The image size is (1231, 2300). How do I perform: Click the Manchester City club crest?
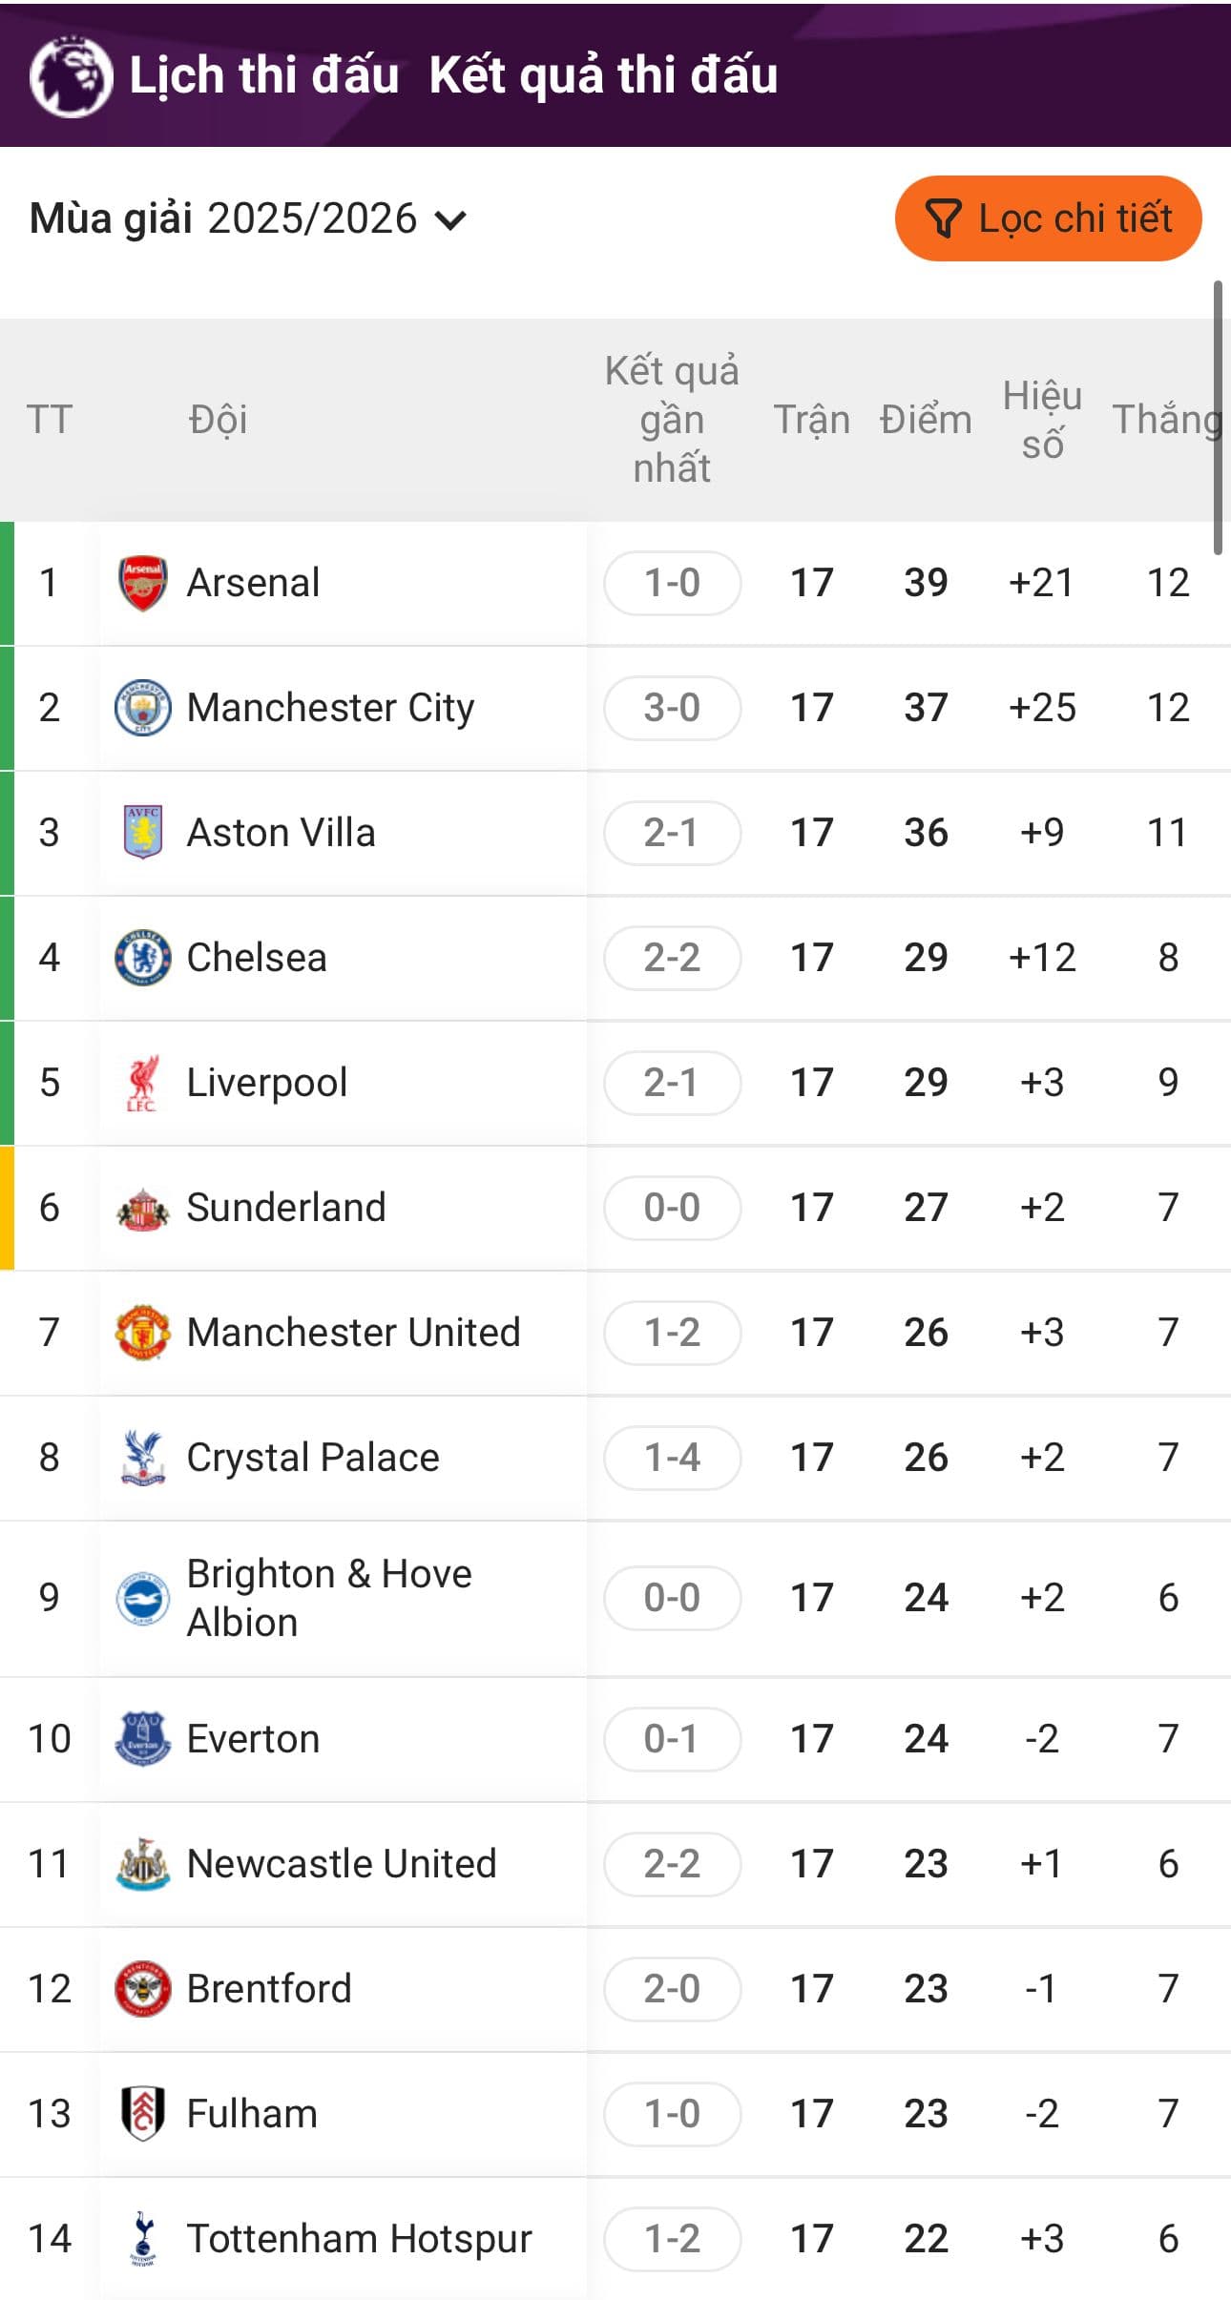142,708
